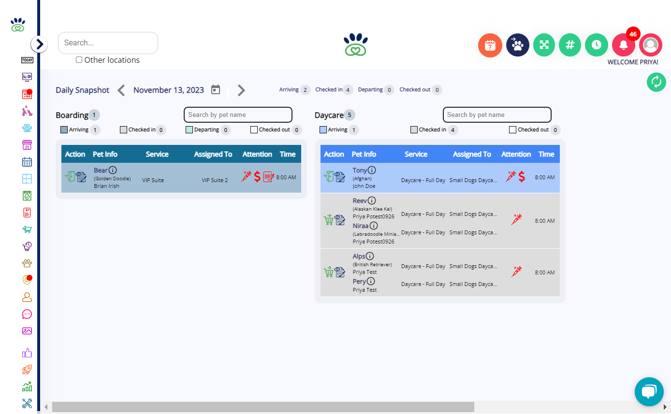This screenshot has width=671, height=414.
Task: Click the orange calendar question mark button
Action: point(490,45)
